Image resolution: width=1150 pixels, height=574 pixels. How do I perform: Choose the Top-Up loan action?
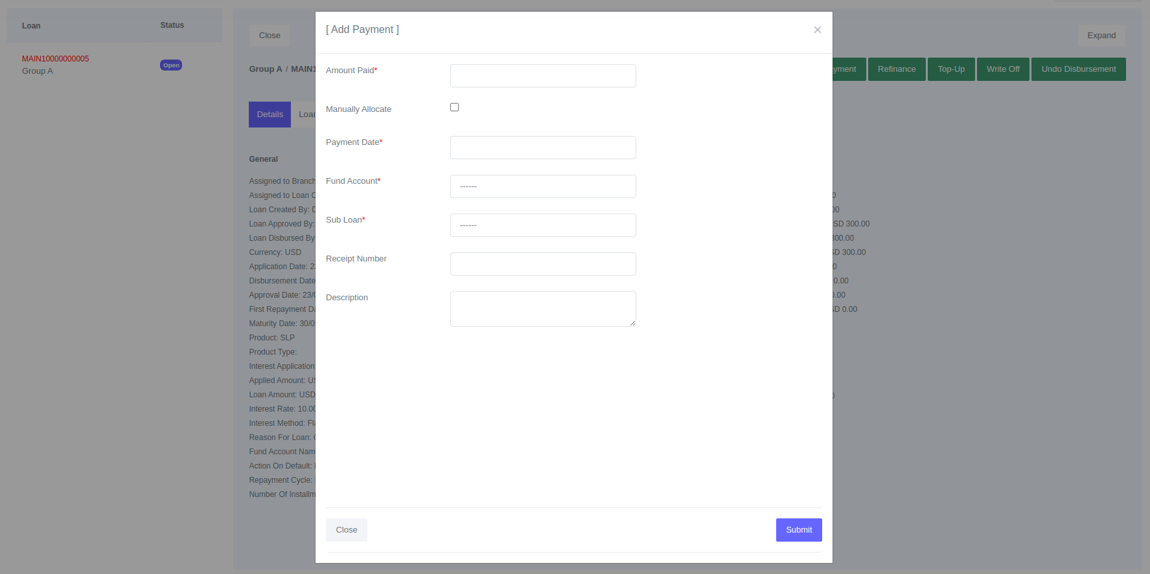(950, 69)
